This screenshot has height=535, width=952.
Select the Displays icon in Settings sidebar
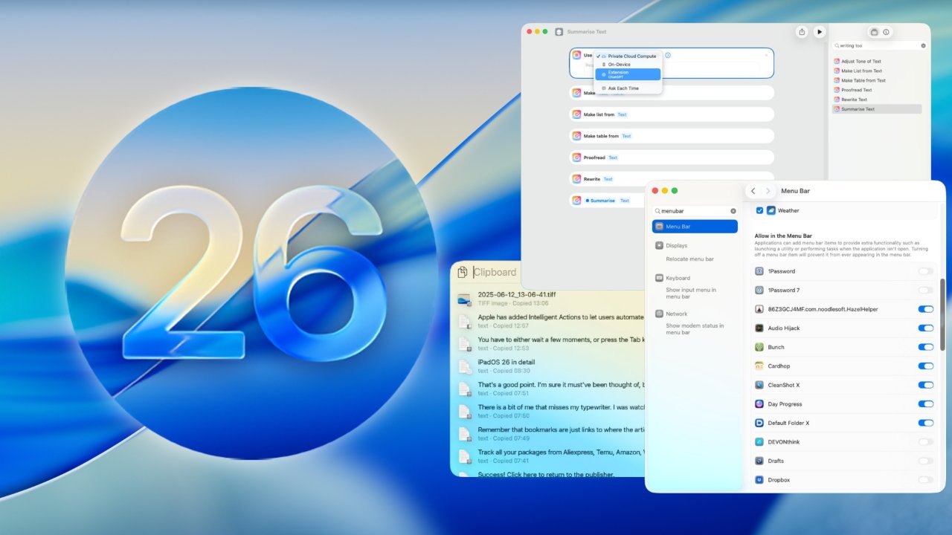click(x=658, y=245)
